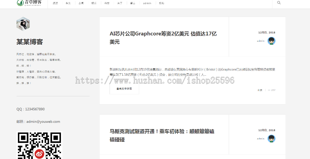Click admin author name on Graphcore article
Image resolution: width=310 pixels, height=159 pixels.
coord(261,41)
